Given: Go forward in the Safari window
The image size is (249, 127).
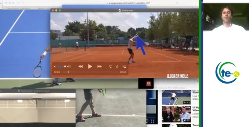Looking at the screenshot, I should pos(23,3).
